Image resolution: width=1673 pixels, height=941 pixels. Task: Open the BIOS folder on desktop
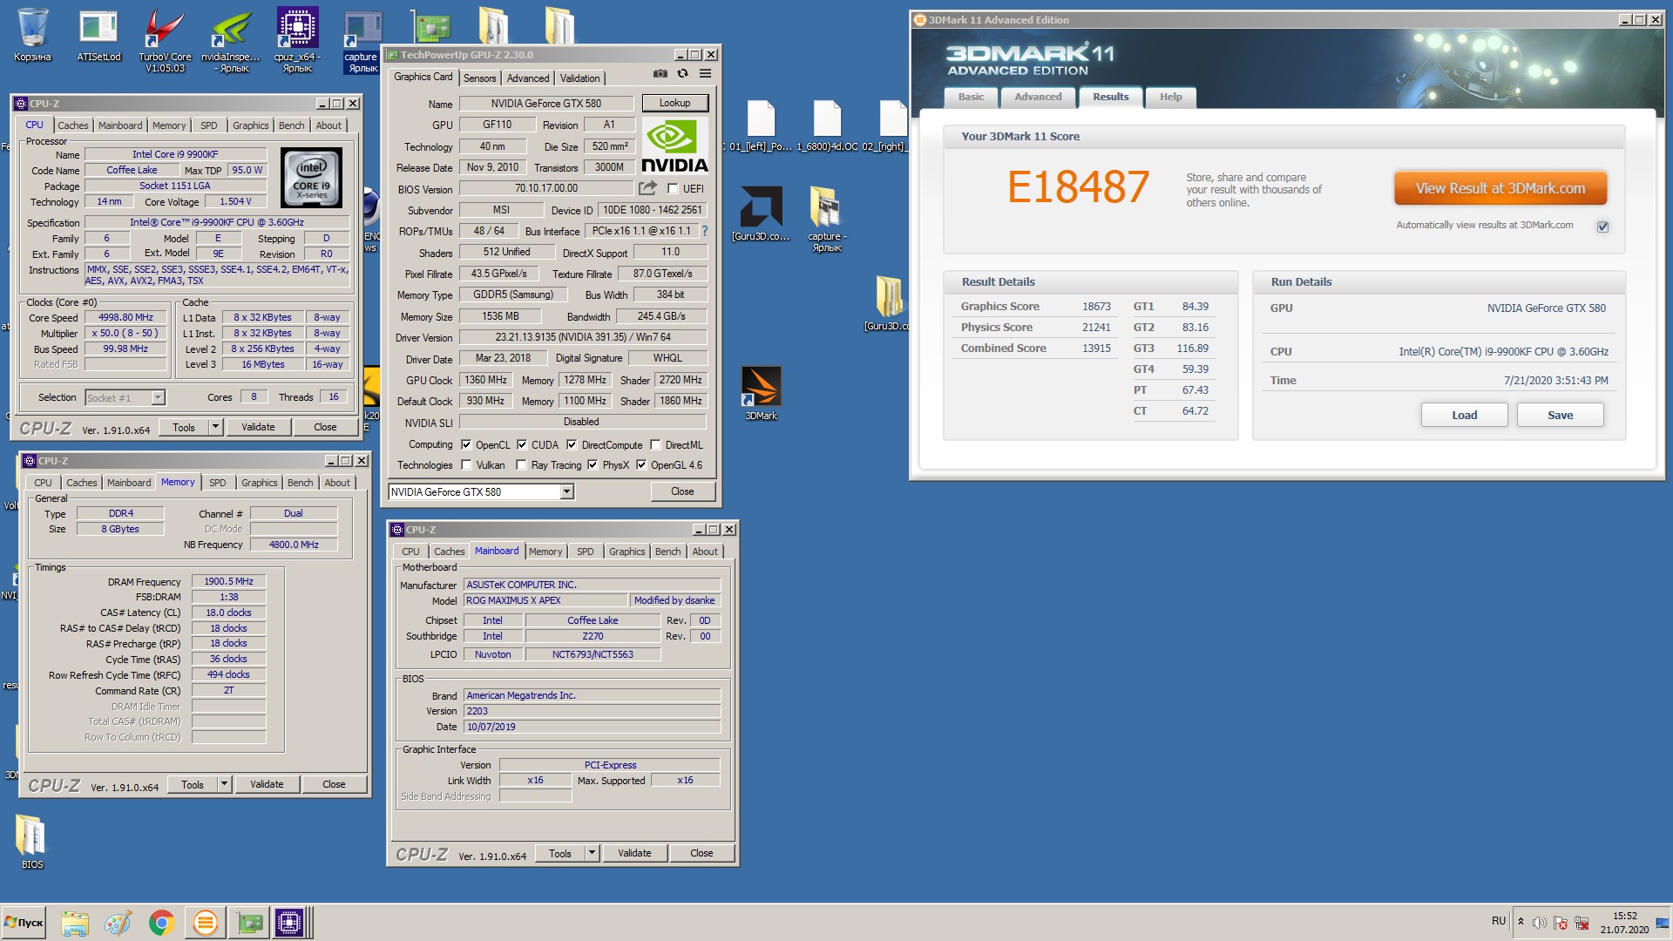(32, 842)
